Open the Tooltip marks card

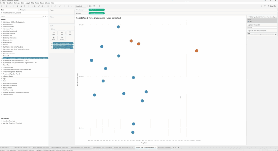[x=62, y=38]
